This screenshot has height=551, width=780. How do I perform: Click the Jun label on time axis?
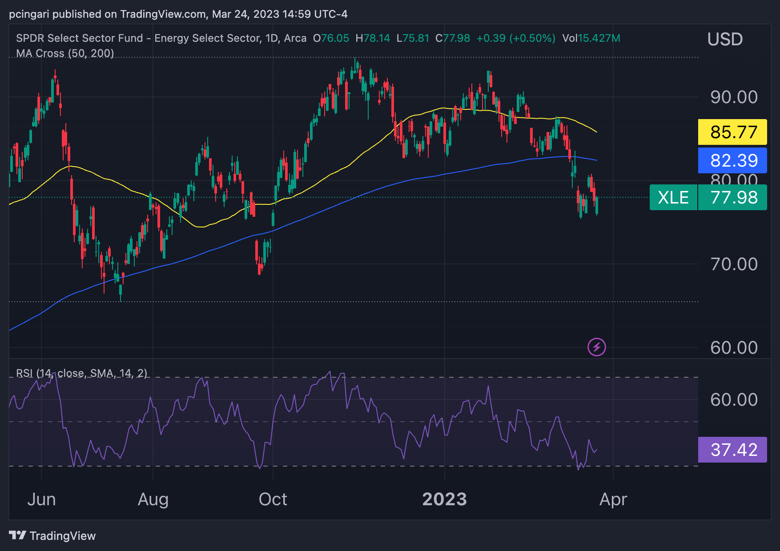[x=41, y=499]
